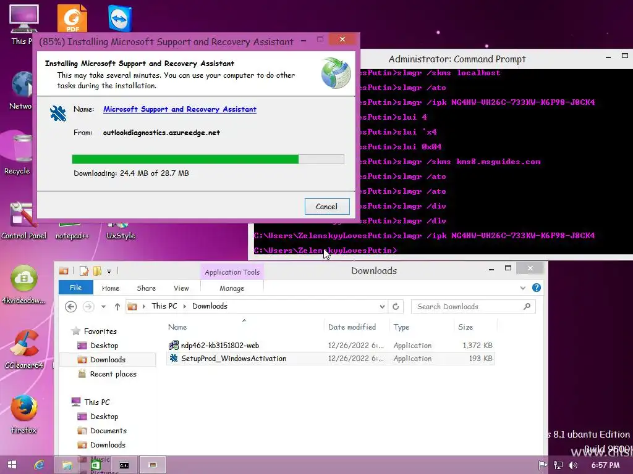Open the Home ribbon tab
This screenshot has height=474, width=633.
pos(111,288)
